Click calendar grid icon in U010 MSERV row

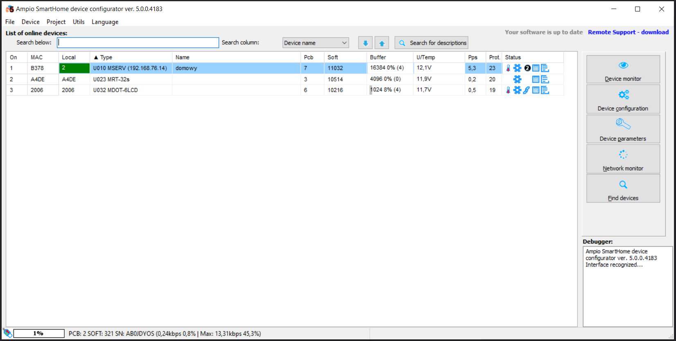click(x=536, y=68)
